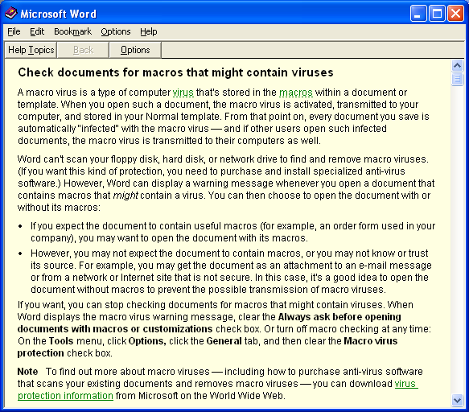Screen dimensions: 469x412
Task: Click the italic word 'might'
Action: pos(125,196)
